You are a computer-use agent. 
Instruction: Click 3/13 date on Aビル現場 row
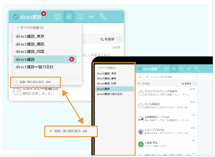[193, 102]
